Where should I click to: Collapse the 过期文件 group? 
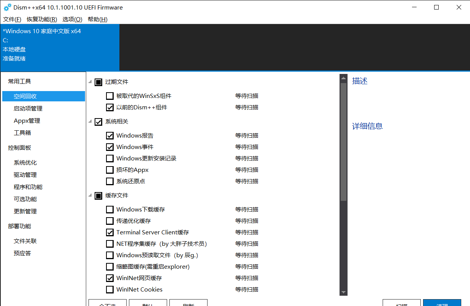90,82
